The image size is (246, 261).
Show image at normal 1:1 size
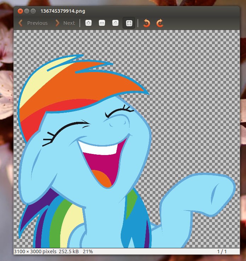pyautogui.click(x=115, y=23)
